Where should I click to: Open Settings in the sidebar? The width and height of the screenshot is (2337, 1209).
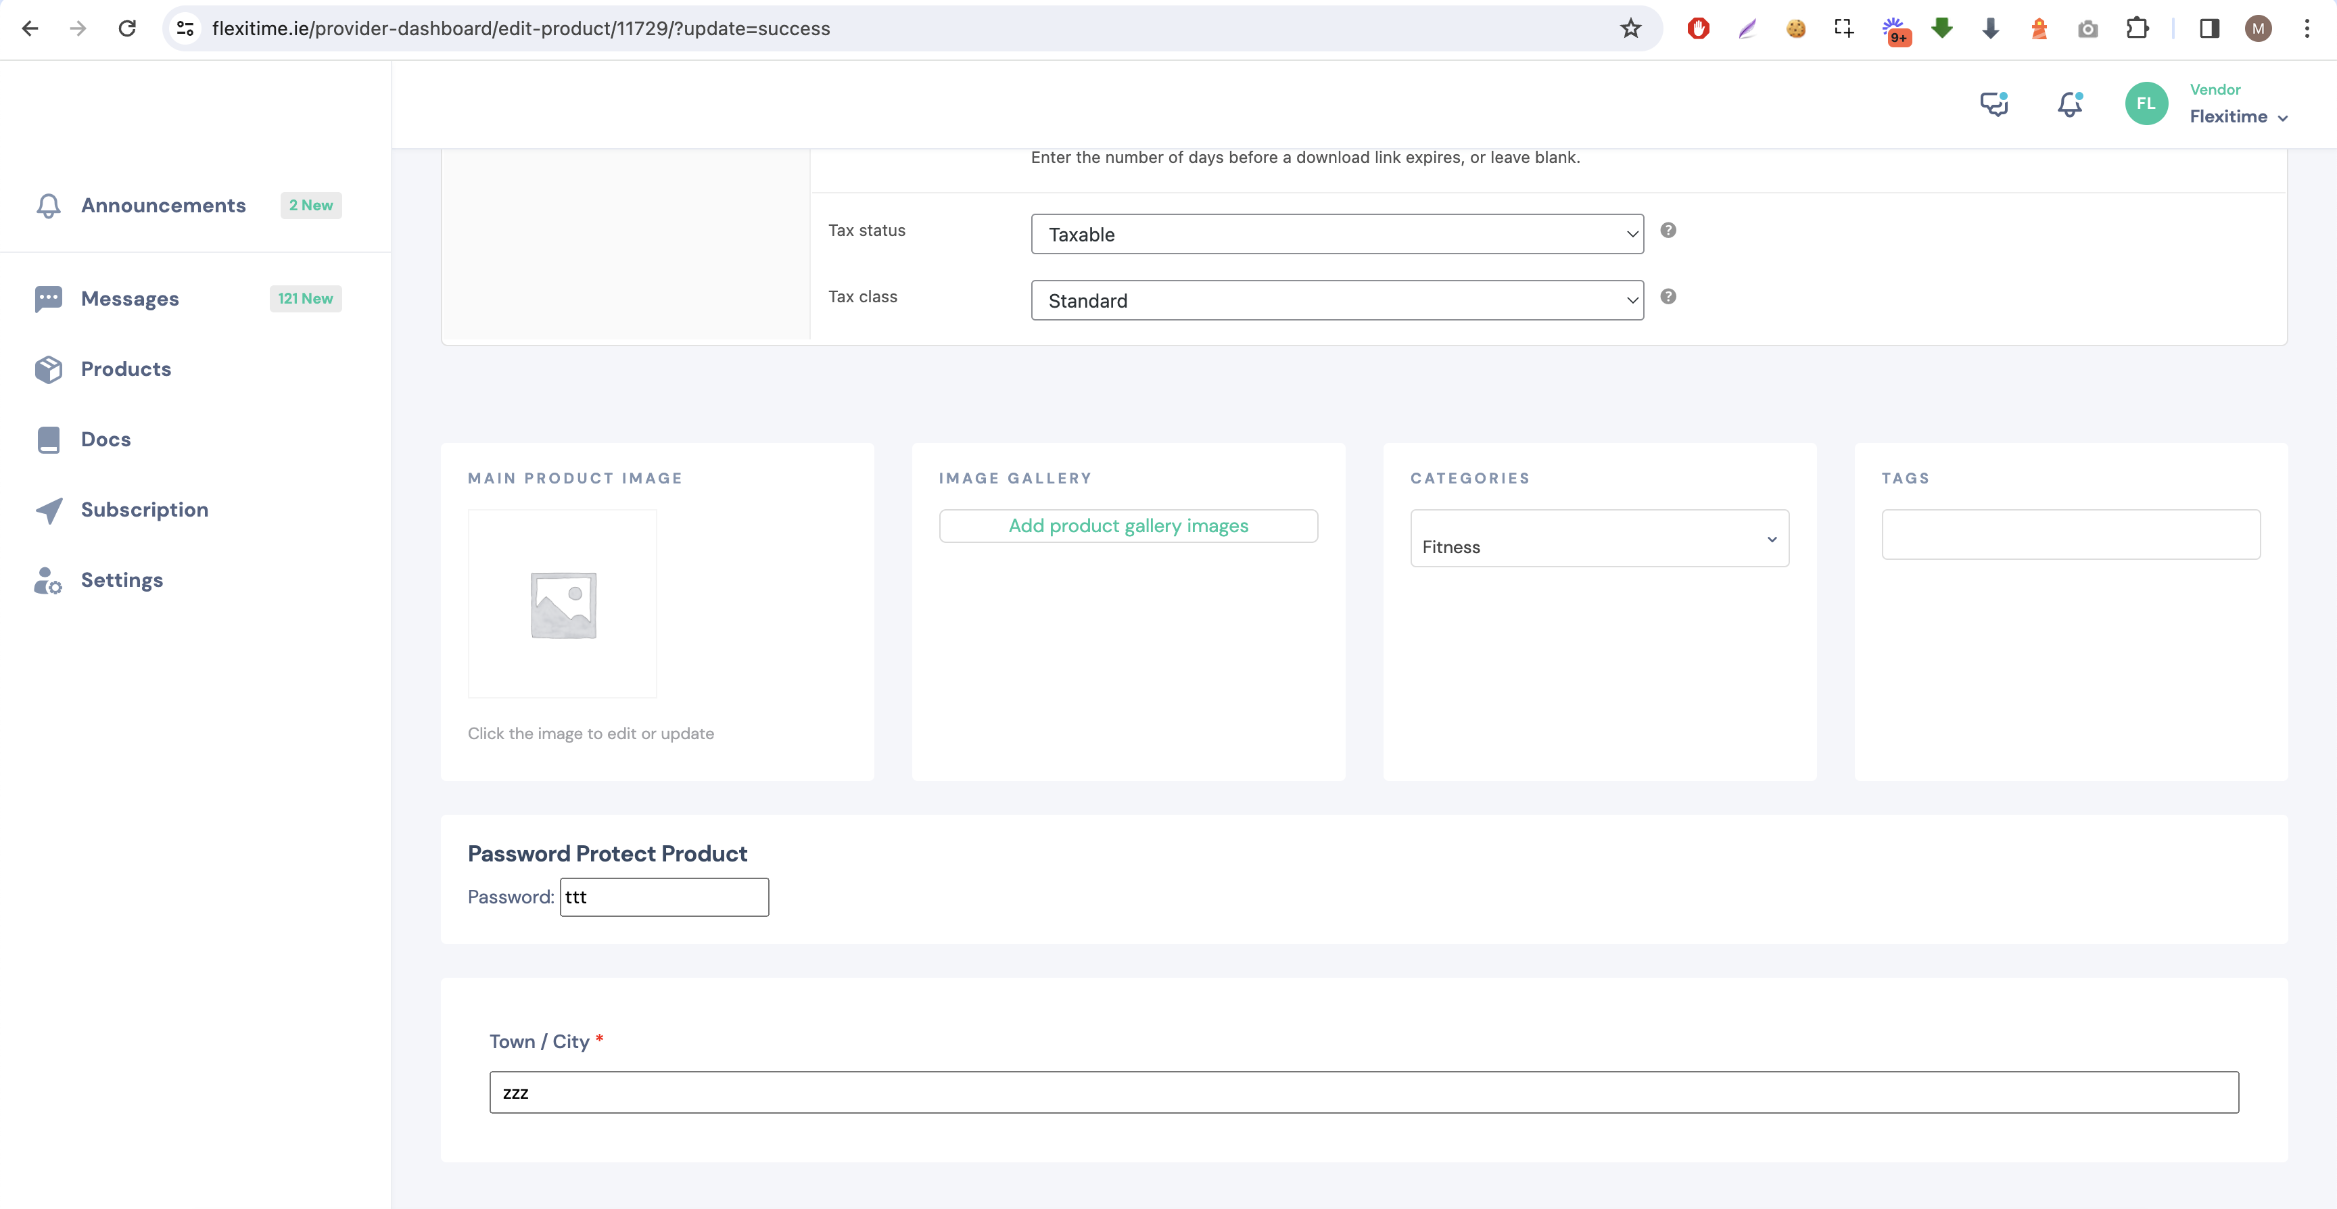pyautogui.click(x=122, y=579)
